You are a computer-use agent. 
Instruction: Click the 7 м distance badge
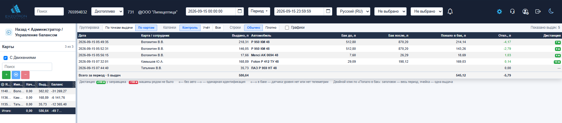[x=558, y=42]
